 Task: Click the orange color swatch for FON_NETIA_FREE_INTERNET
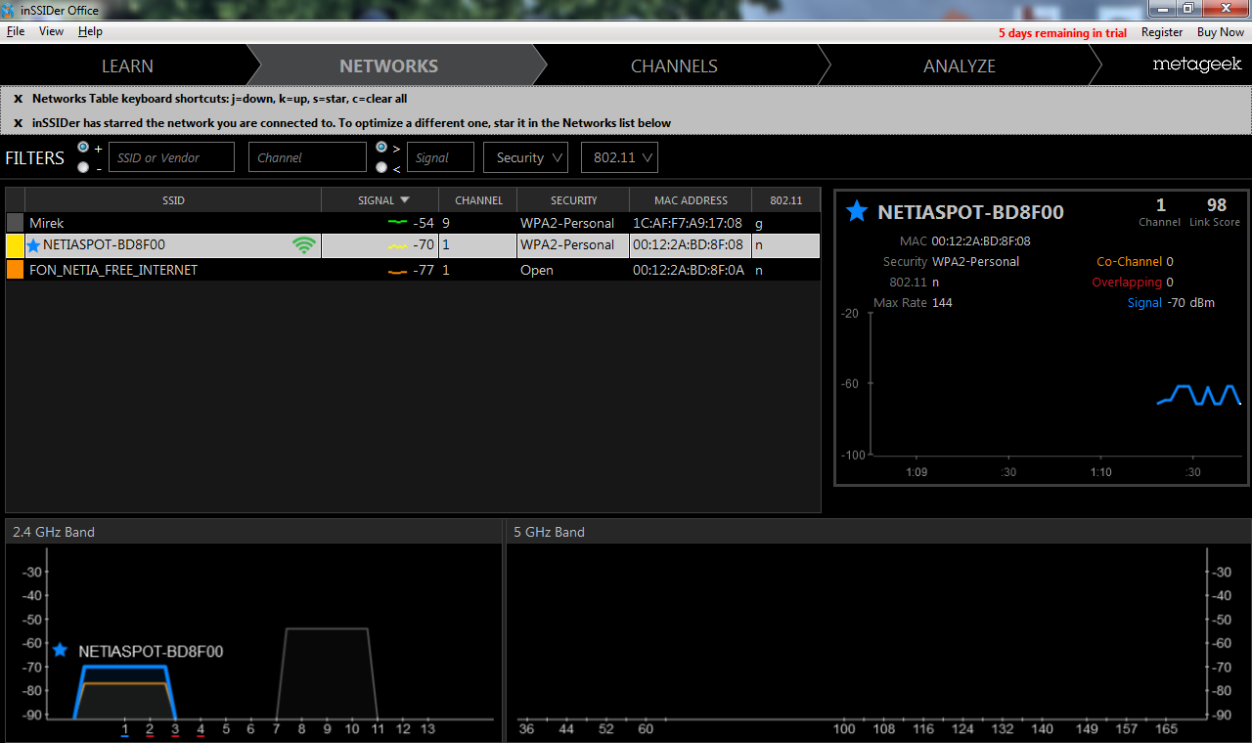15,270
